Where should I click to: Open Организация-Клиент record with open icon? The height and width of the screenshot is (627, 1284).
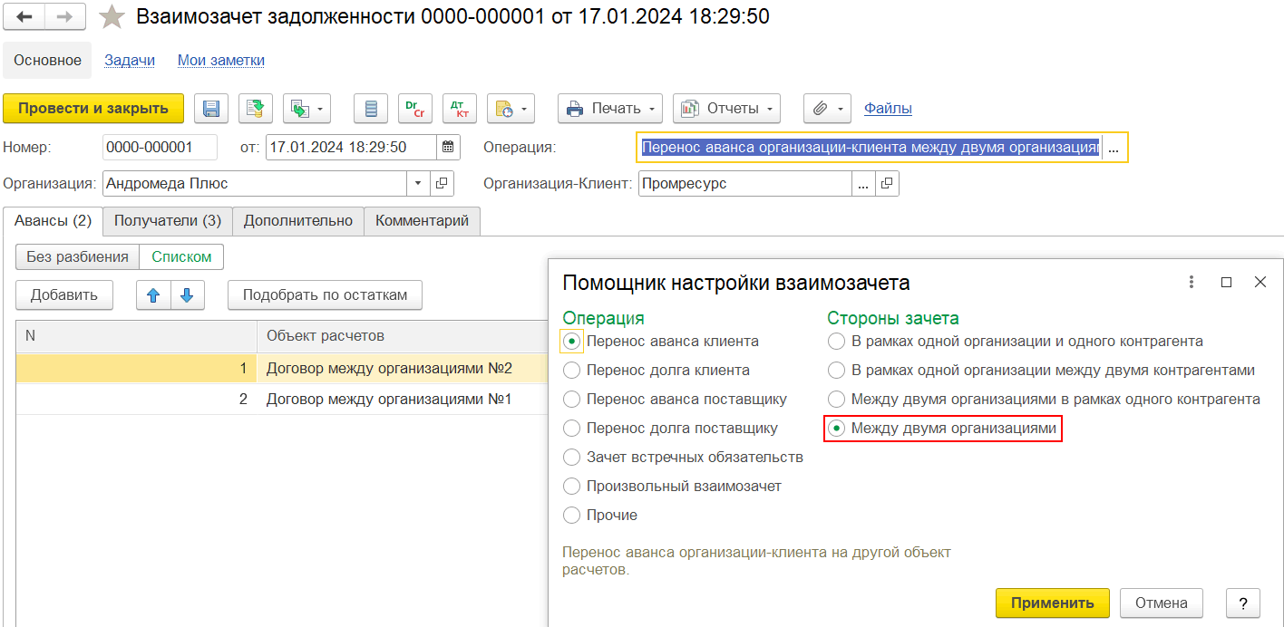887,183
